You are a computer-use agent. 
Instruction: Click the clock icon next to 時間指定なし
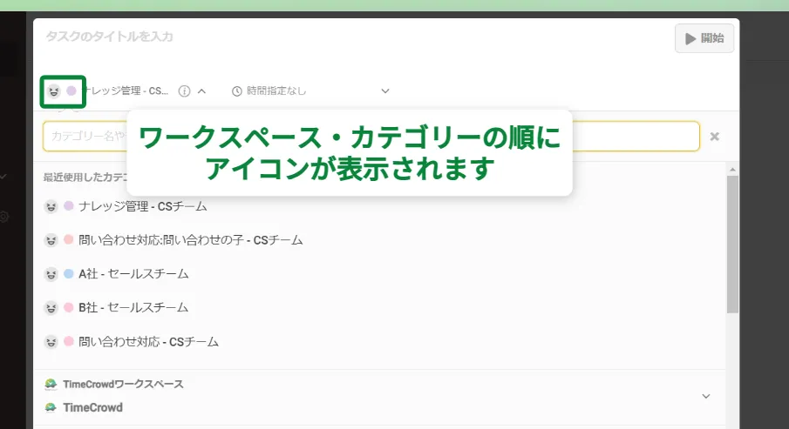coord(236,90)
